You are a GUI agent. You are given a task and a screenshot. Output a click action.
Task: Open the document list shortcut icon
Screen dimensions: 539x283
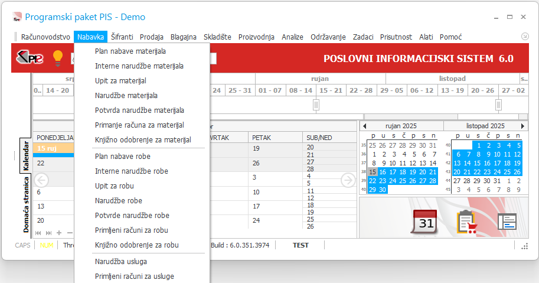coord(507,222)
